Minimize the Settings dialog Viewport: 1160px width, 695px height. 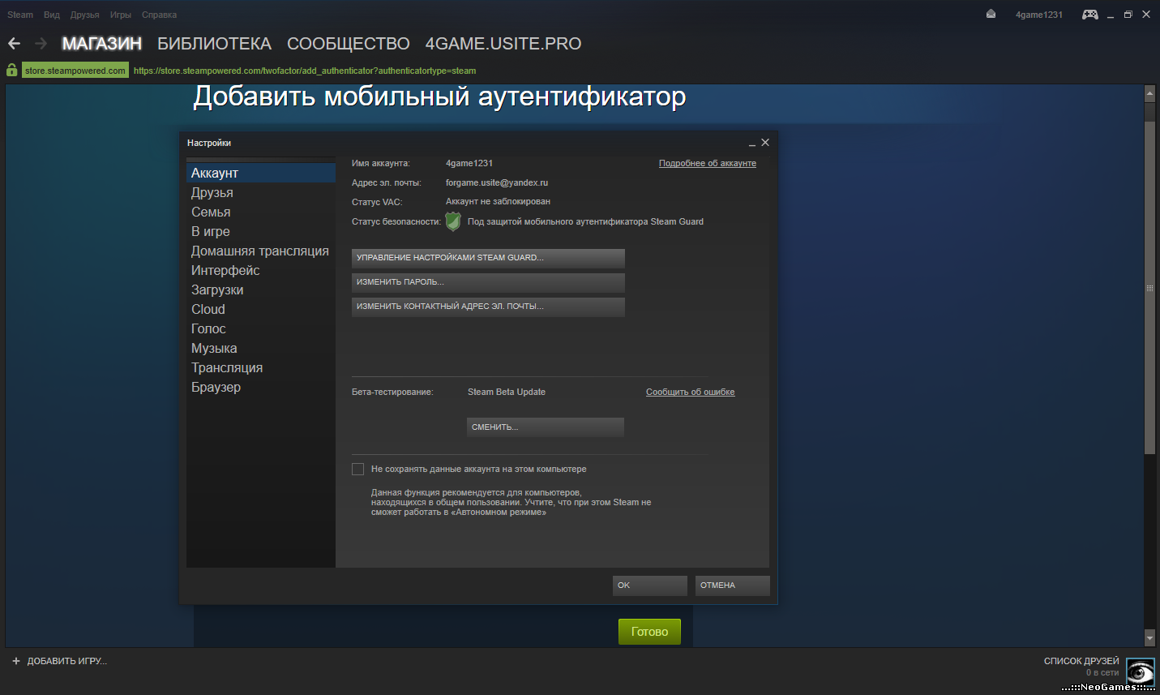pos(752,143)
